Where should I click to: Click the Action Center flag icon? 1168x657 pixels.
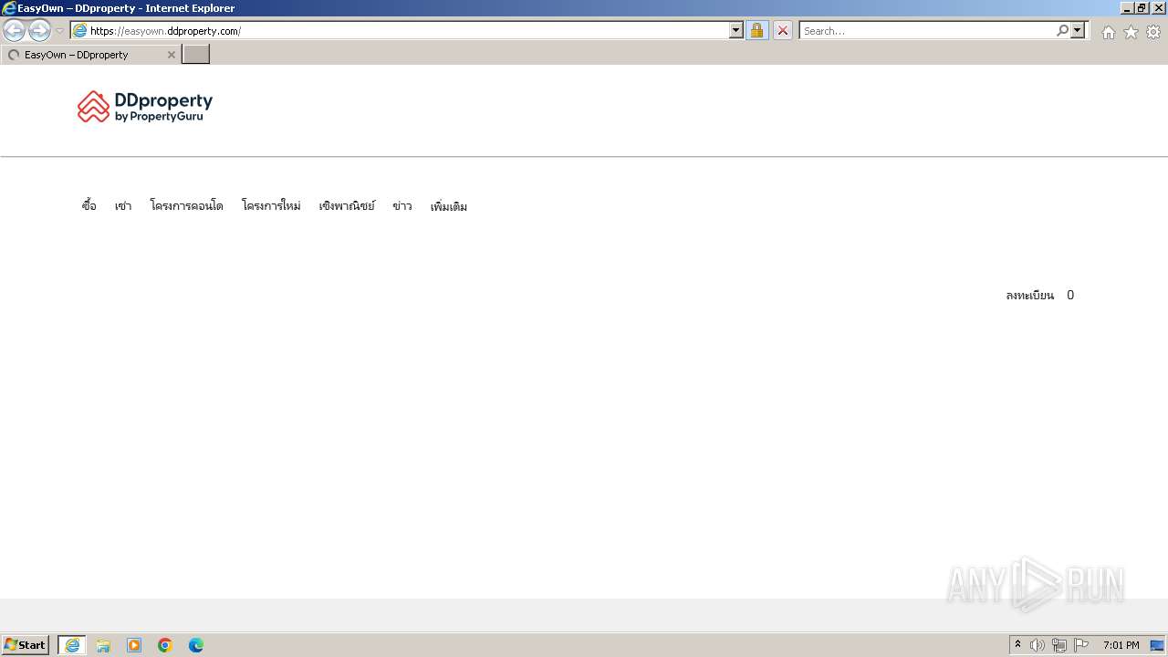point(1081,645)
